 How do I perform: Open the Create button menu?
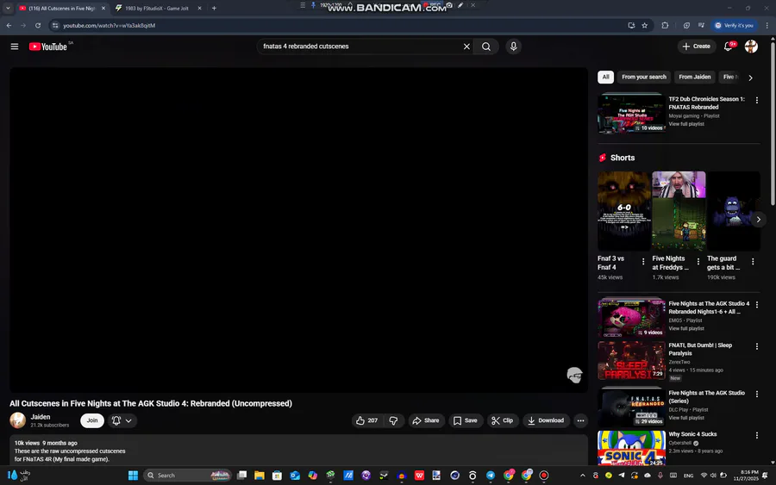click(x=697, y=47)
